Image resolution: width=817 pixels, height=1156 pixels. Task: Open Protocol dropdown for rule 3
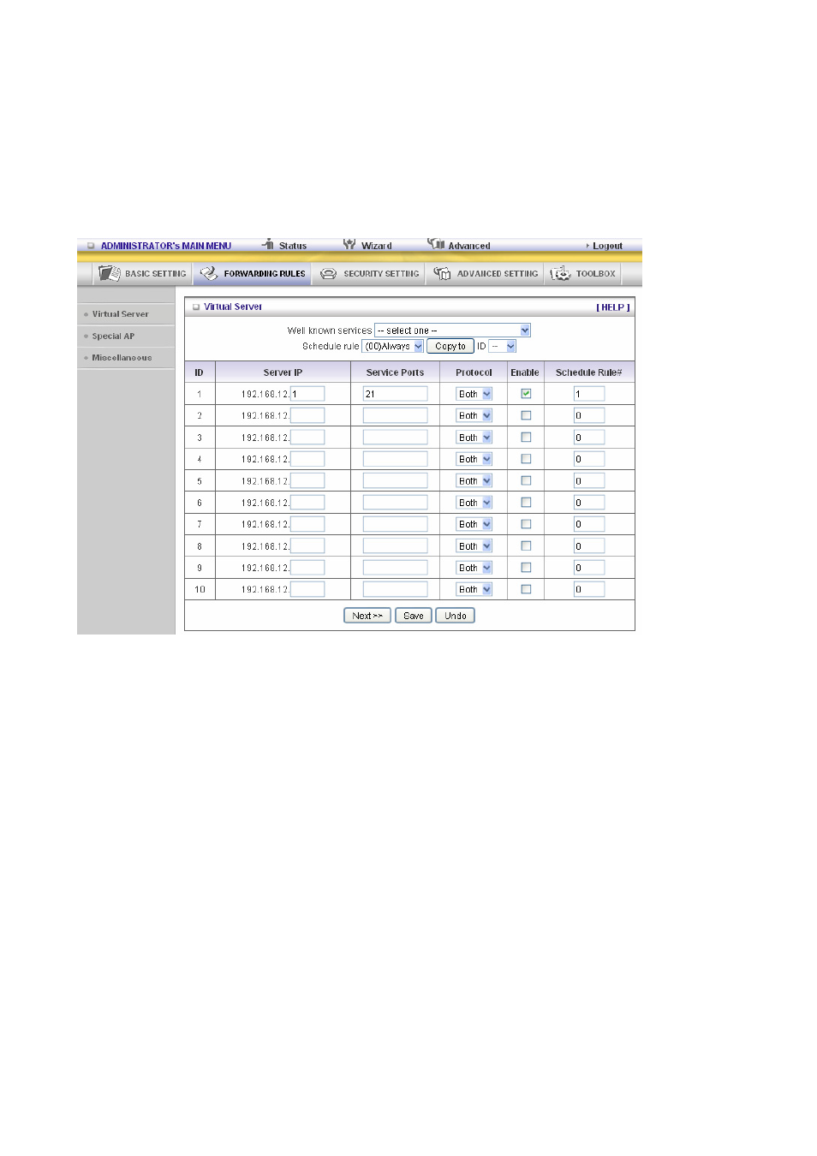coord(474,438)
